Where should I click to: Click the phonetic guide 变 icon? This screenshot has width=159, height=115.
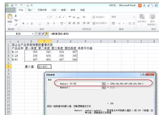62,23
